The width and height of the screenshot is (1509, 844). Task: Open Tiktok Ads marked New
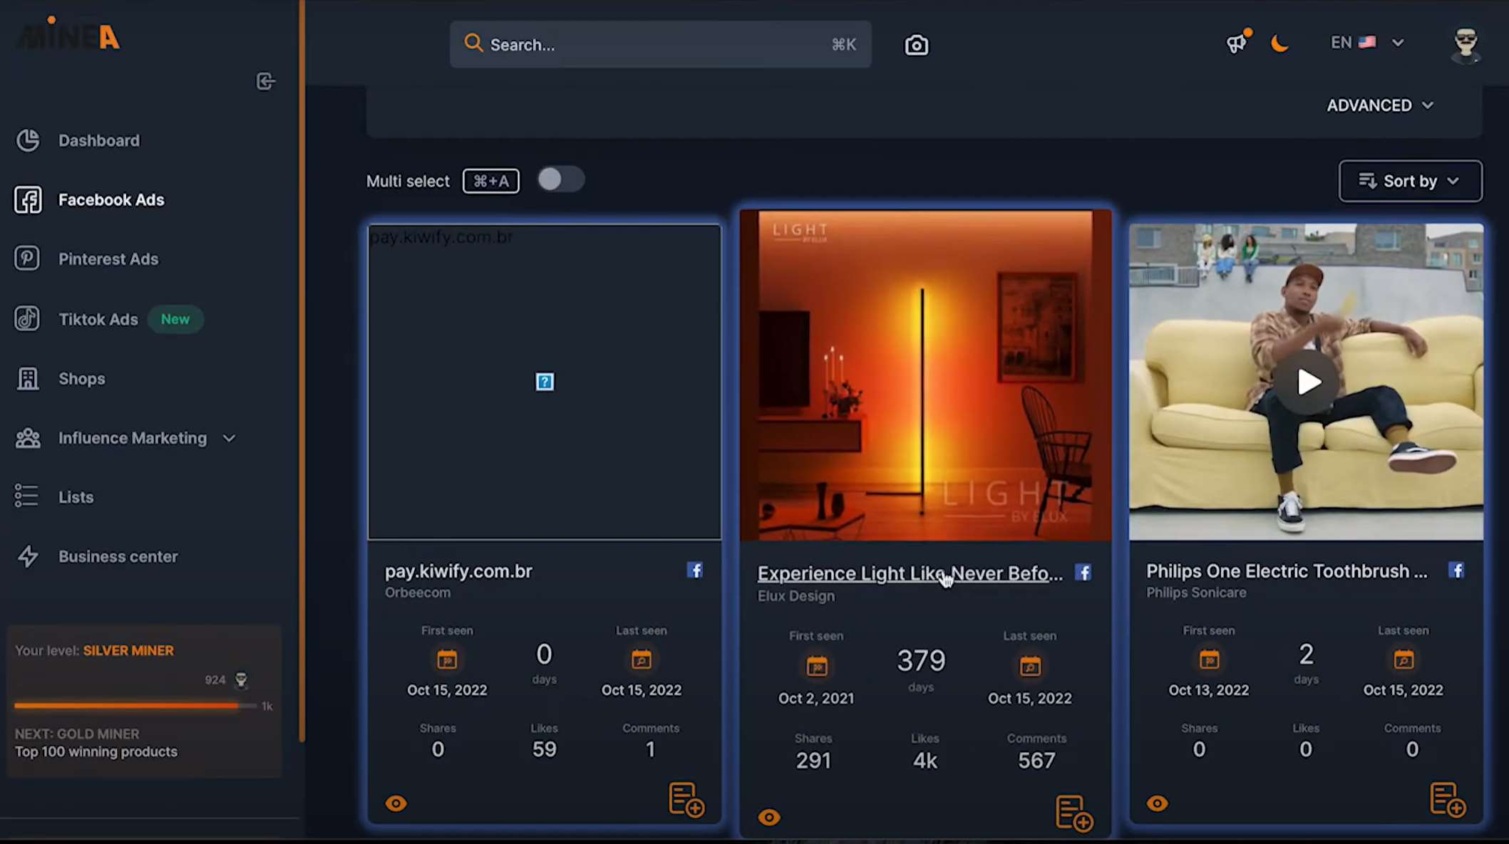tap(98, 319)
